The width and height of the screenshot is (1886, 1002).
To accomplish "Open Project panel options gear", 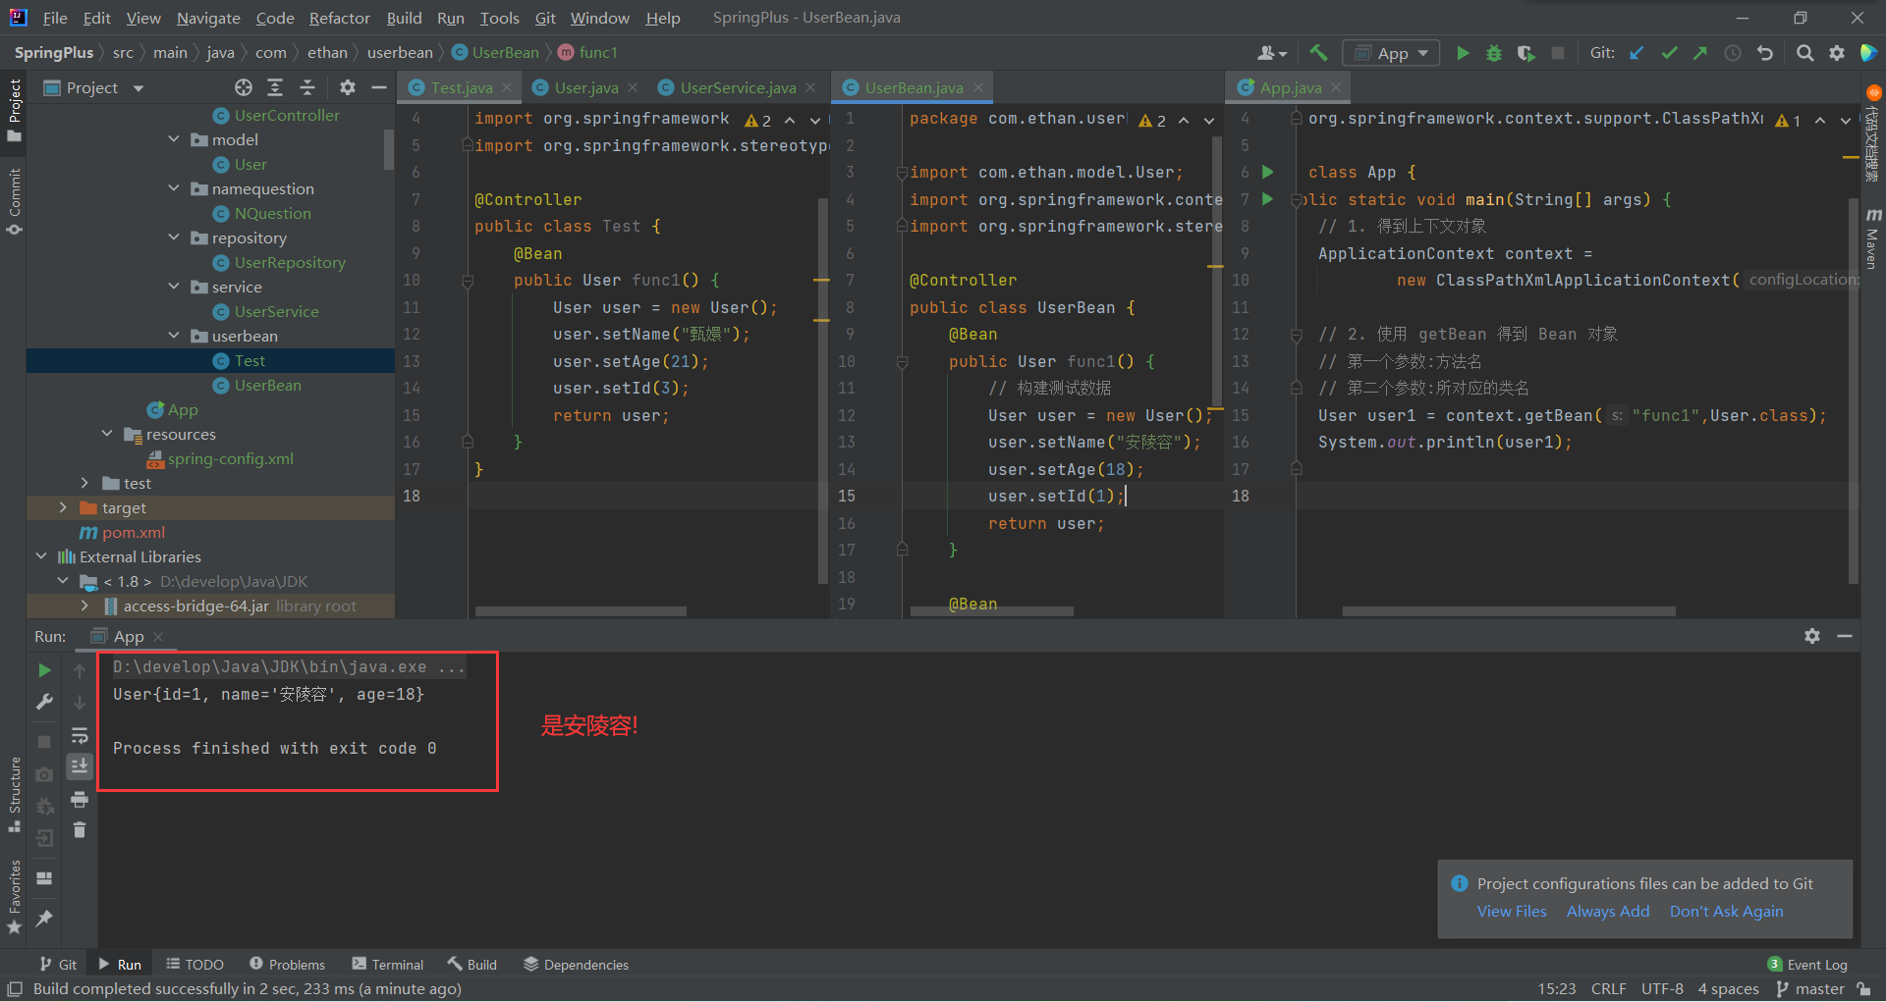I will (348, 87).
